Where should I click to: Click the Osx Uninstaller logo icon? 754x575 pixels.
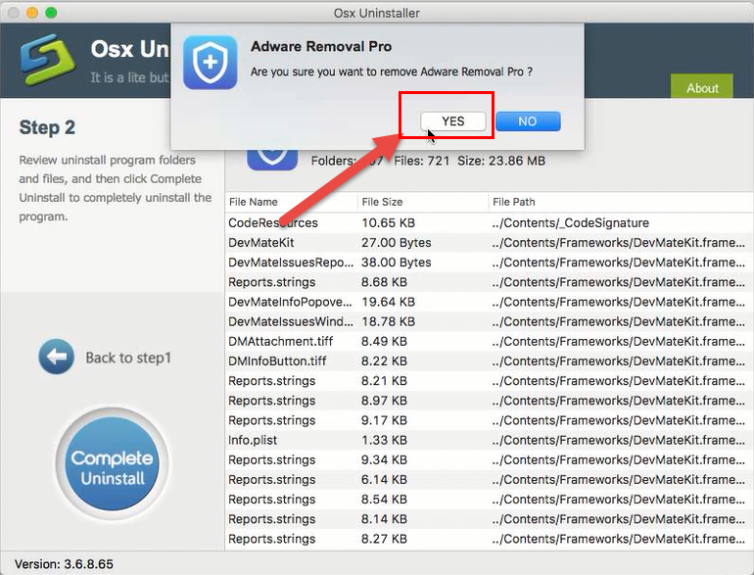[x=47, y=59]
